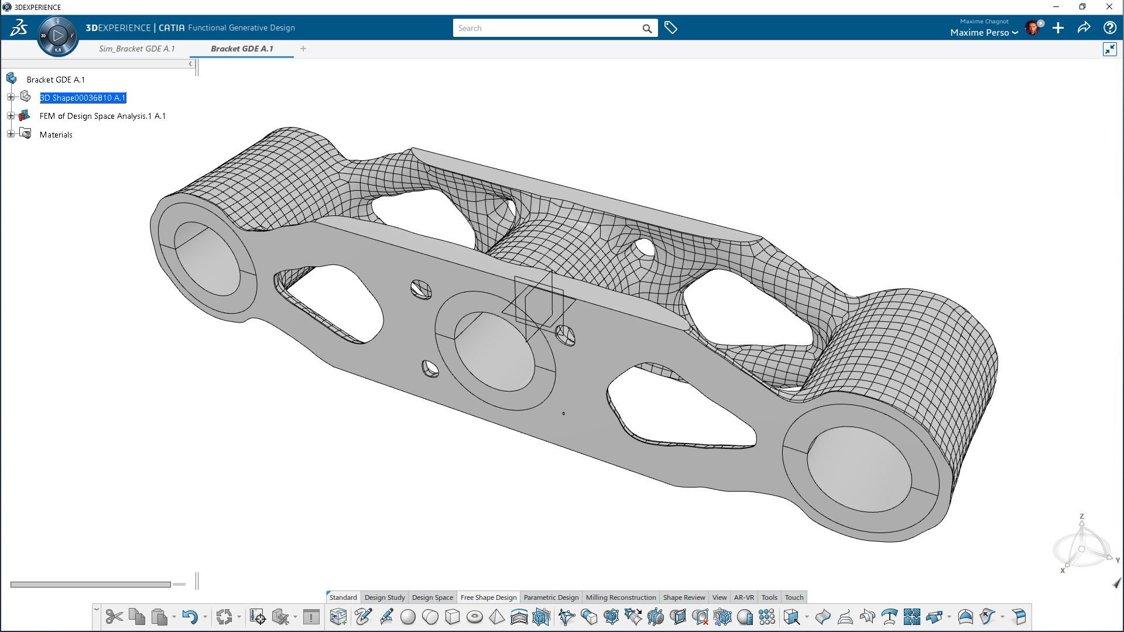Image resolution: width=1124 pixels, height=632 pixels.
Task: Click the Copy icon in toolbar
Action: 137,617
